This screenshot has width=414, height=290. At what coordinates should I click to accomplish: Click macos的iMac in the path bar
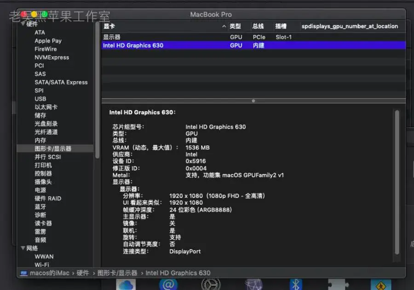[50, 273]
